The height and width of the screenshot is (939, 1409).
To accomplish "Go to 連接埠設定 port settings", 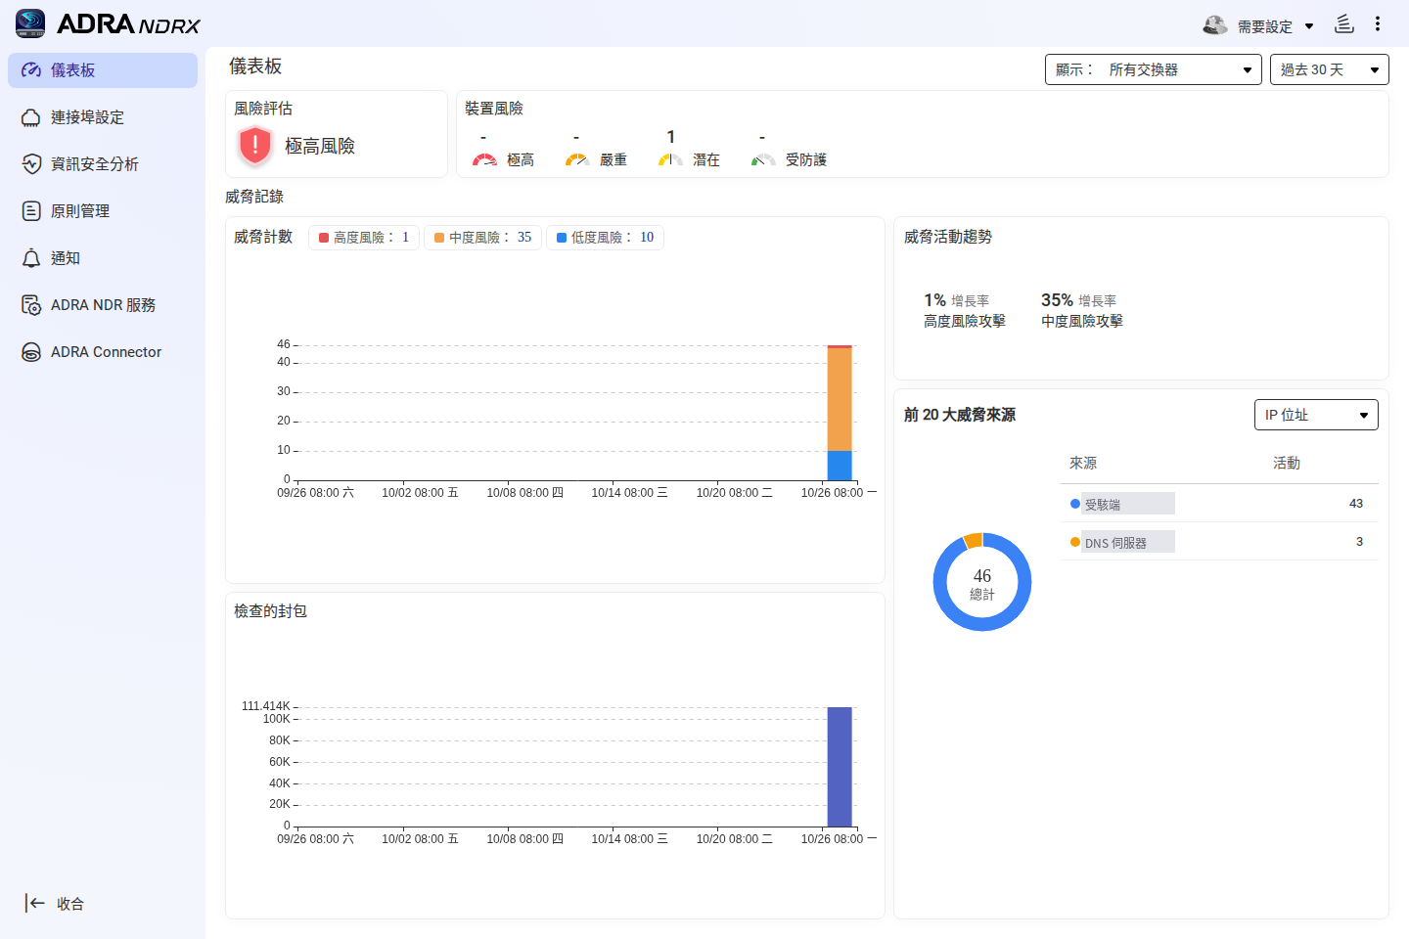I will [x=103, y=117].
